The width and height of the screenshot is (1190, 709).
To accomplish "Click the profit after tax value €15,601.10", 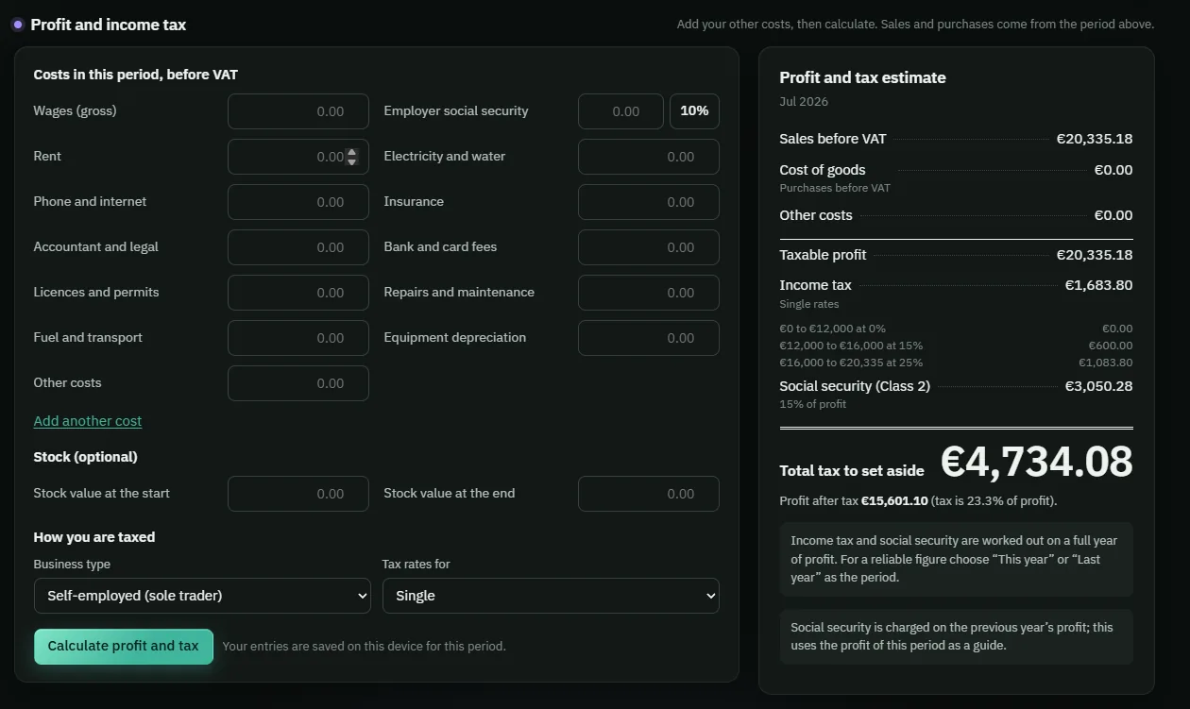I will (894, 501).
